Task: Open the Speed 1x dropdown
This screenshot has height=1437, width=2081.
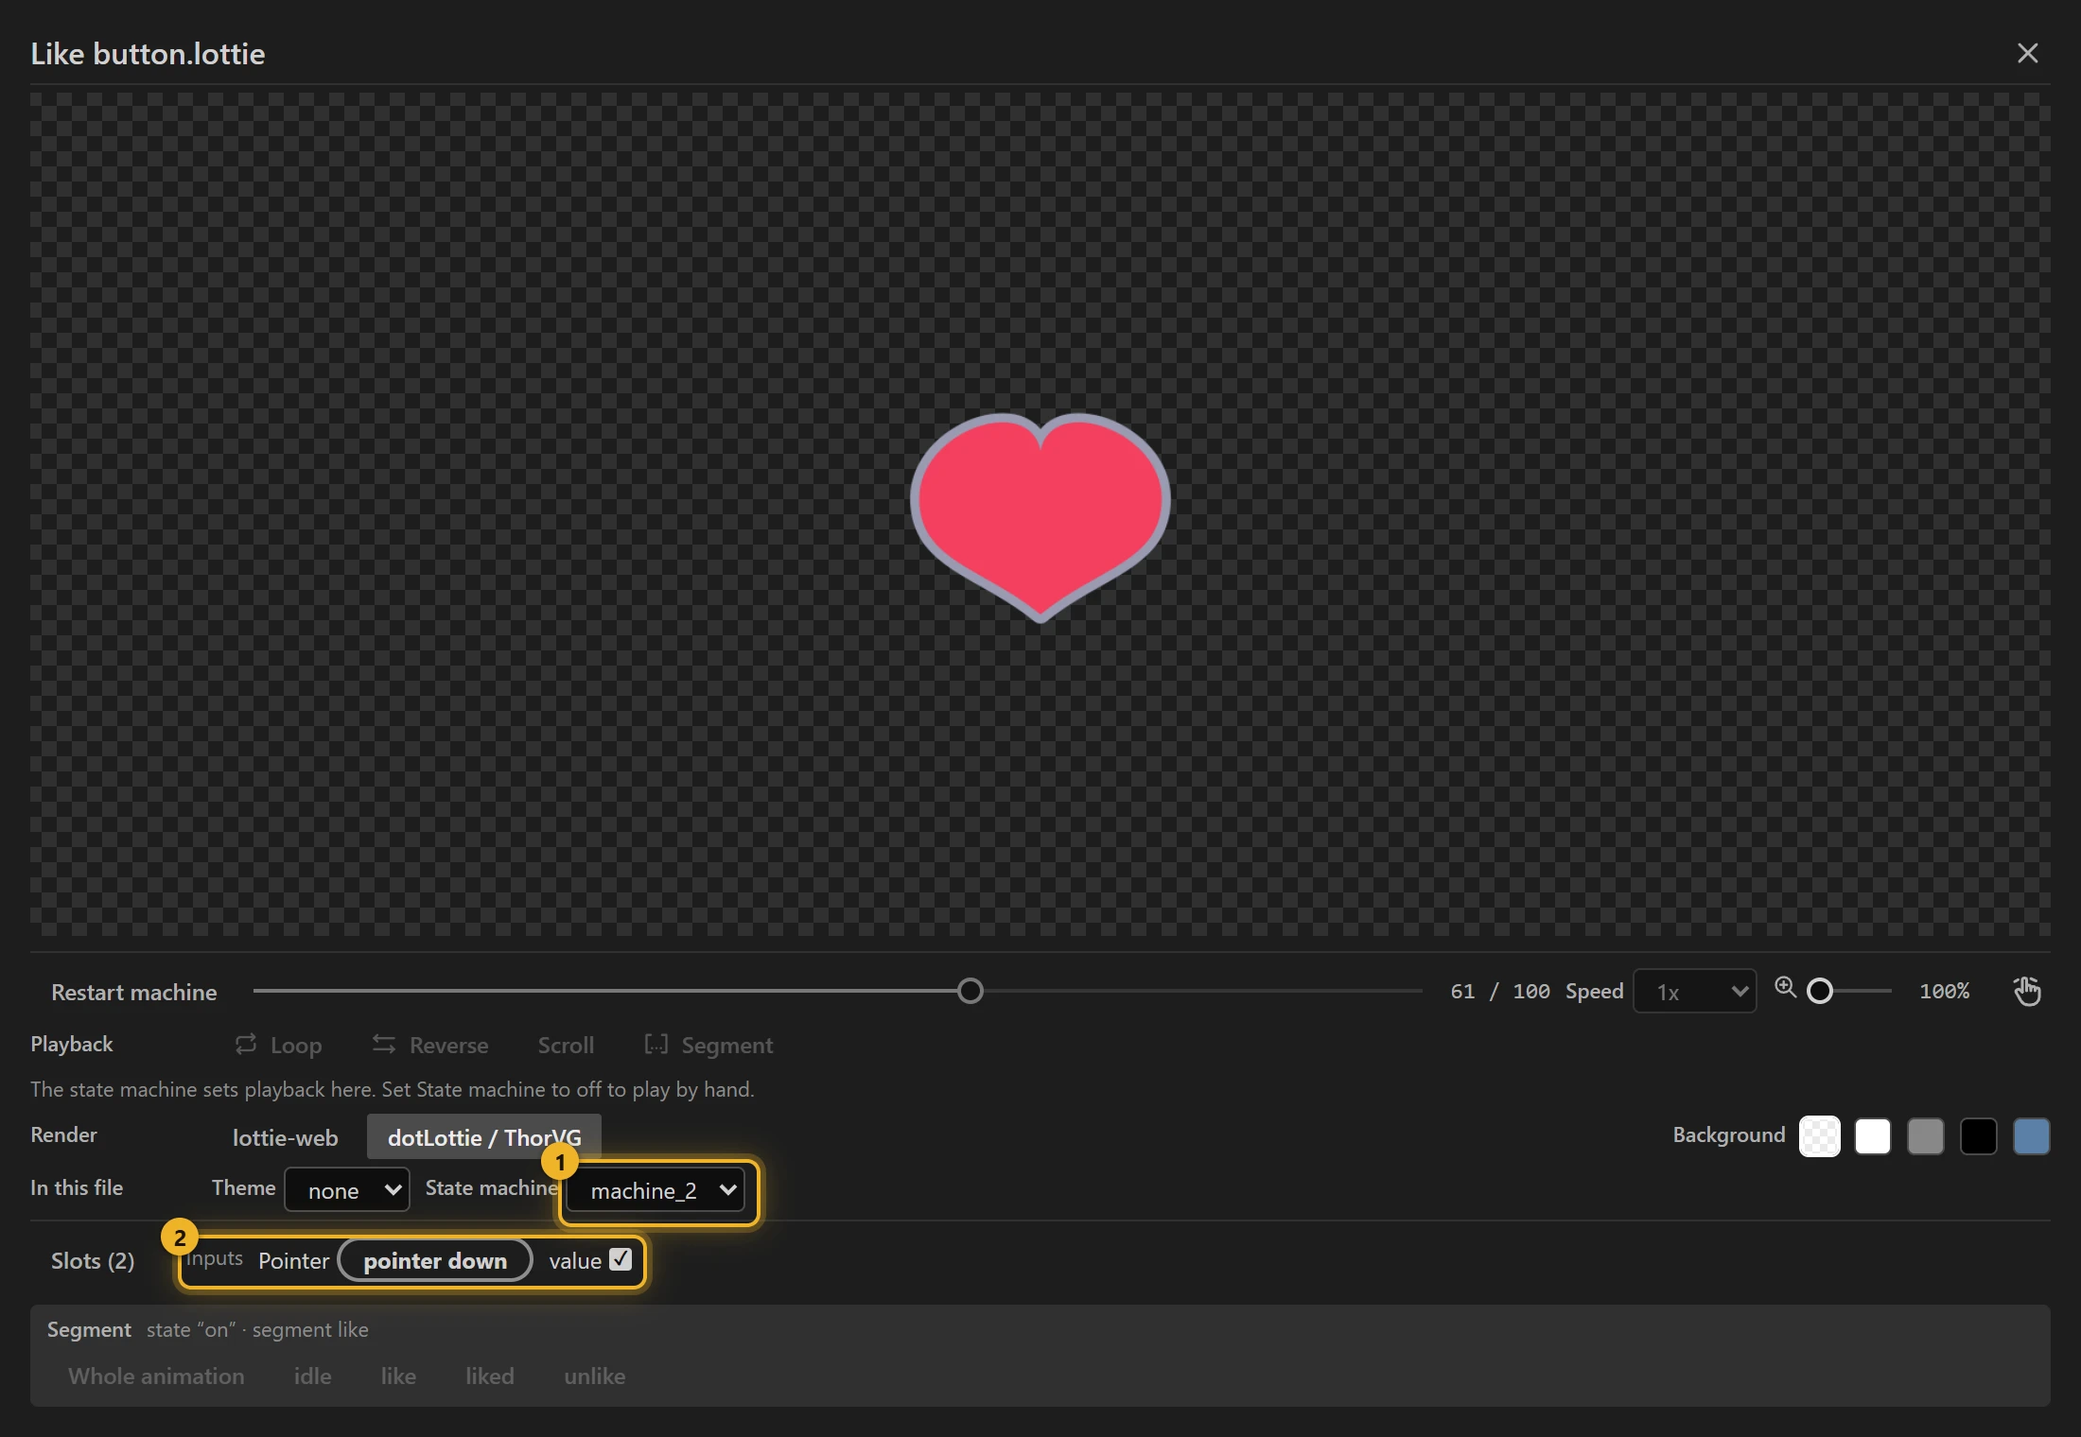Action: tap(1695, 991)
